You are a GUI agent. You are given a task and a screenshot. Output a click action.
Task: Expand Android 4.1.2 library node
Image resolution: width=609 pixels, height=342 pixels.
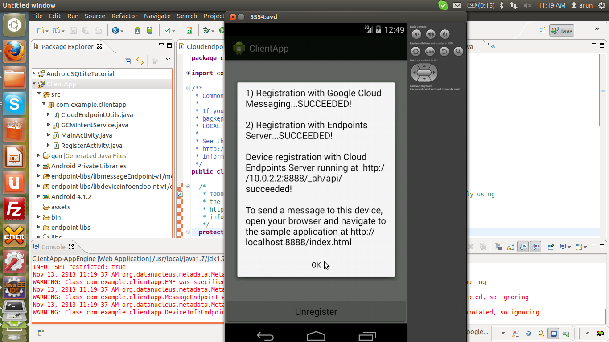pos(39,197)
